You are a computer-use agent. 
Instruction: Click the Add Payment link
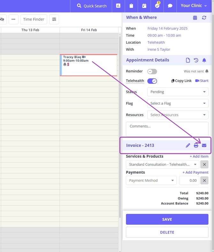pyautogui.click(x=195, y=172)
